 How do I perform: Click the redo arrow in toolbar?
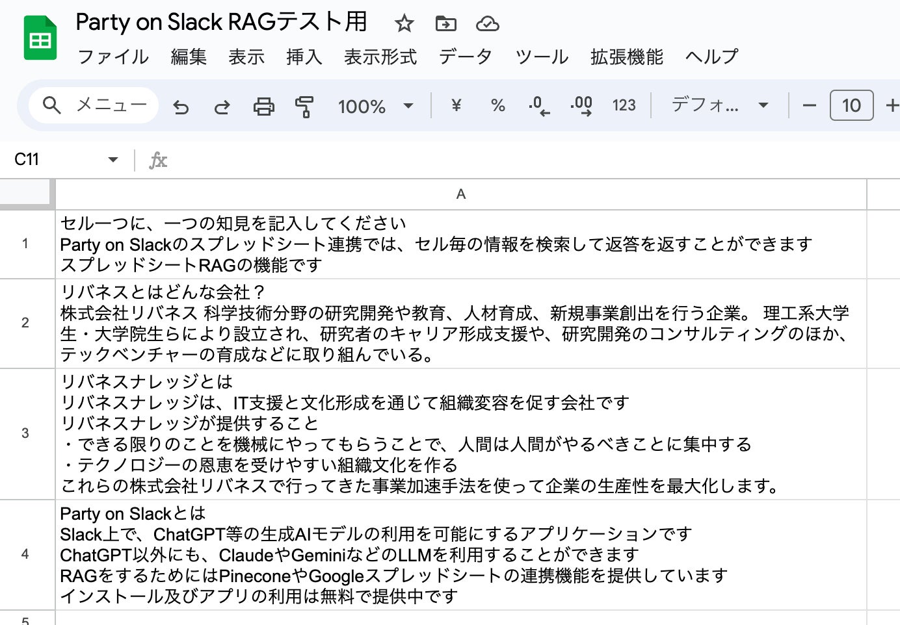tap(222, 106)
